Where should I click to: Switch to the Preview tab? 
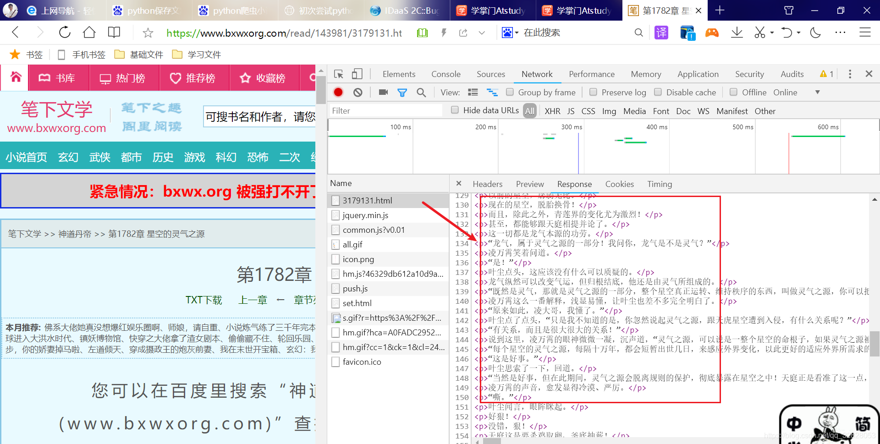pos(530,184)
